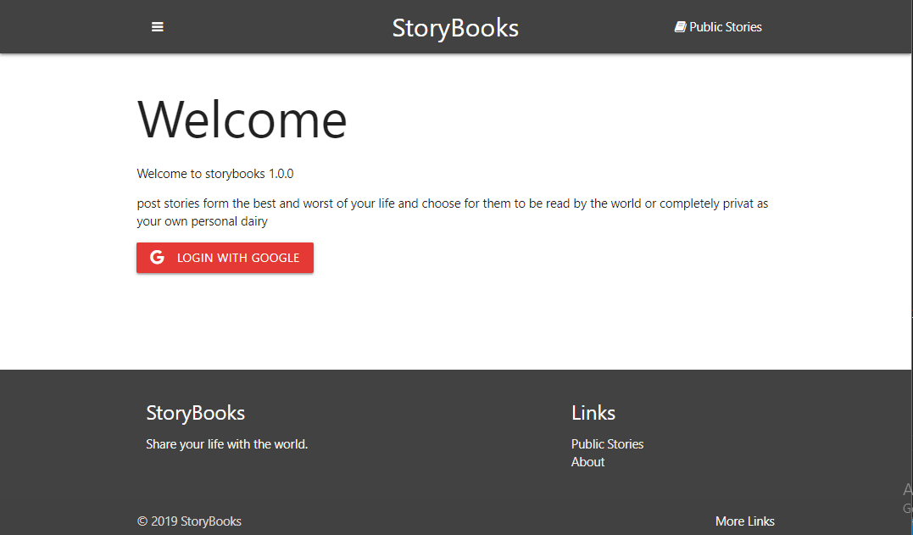The height and width of the screenshot is (535, 913).
Task: Open the hamburger side navigation menu
Action: coord(158,27)
